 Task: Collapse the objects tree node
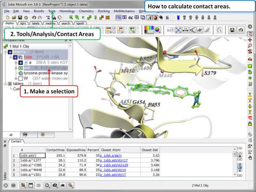click(5, 52)
